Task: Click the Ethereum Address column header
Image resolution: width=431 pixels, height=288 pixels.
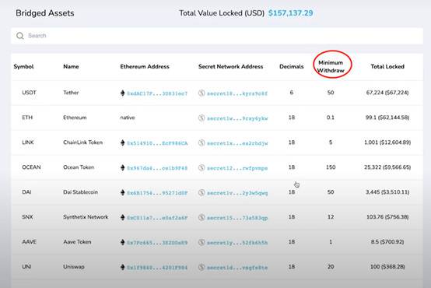Action: pyautogui.click(x=145, y=67)
